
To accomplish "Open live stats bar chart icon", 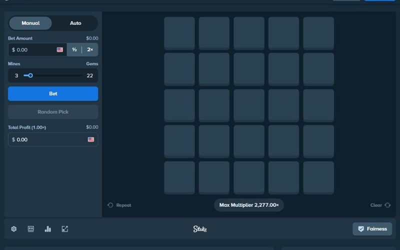I will [47, 229].
